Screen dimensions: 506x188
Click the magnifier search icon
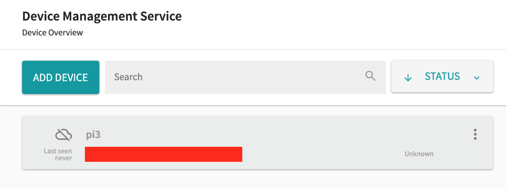click(370, 76)
